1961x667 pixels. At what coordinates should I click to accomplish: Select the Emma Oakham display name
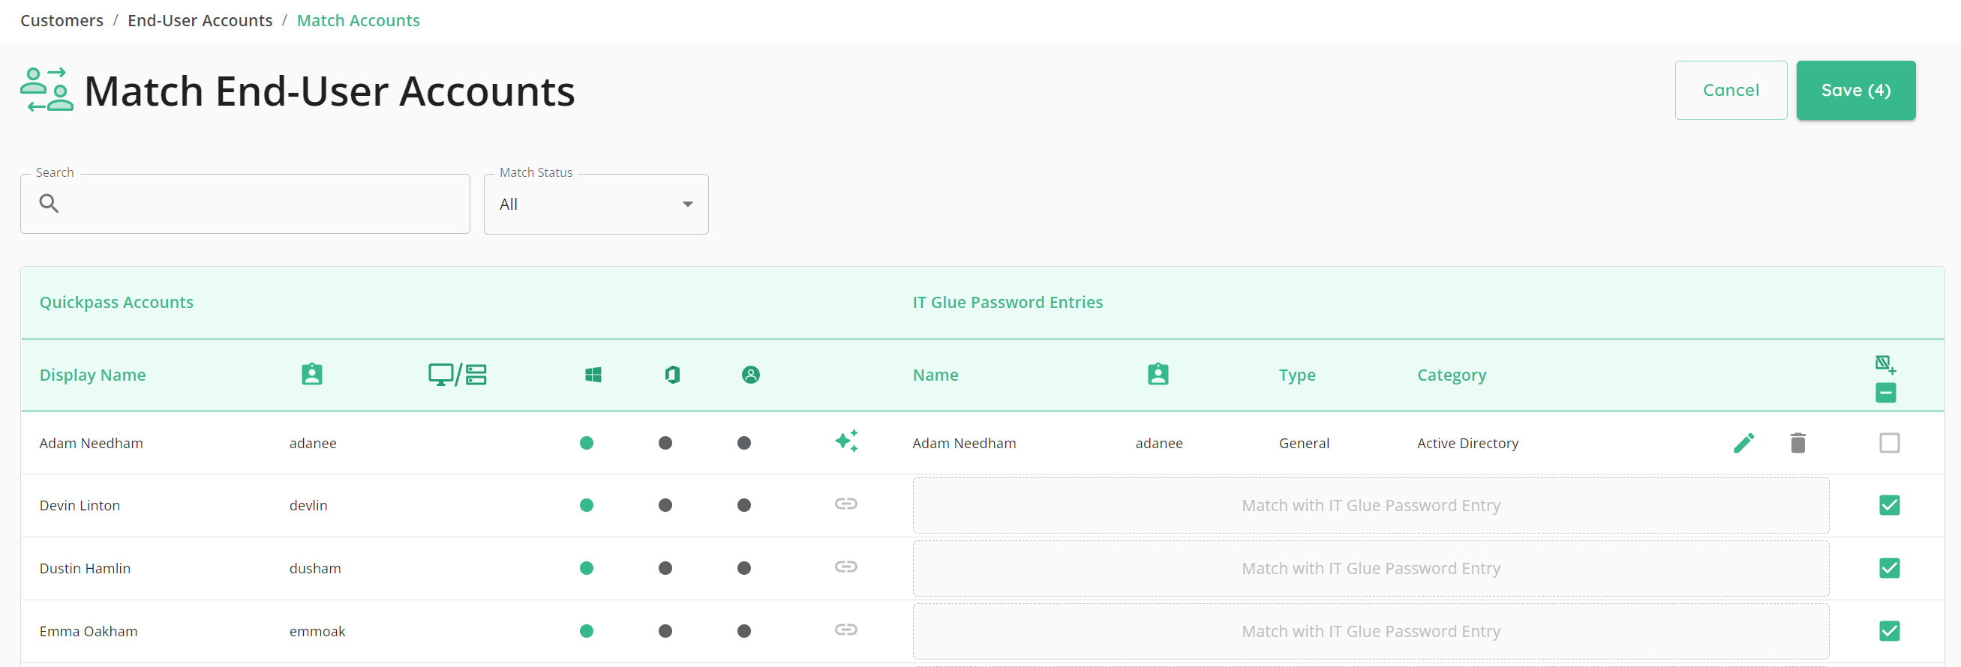click(x=89, y=632)
